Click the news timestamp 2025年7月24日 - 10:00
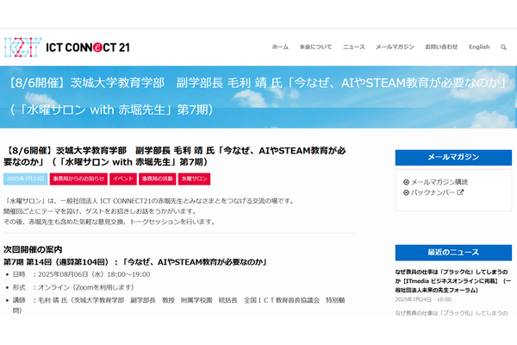Screen dimensions: 517x345 [x=423, y=300]
